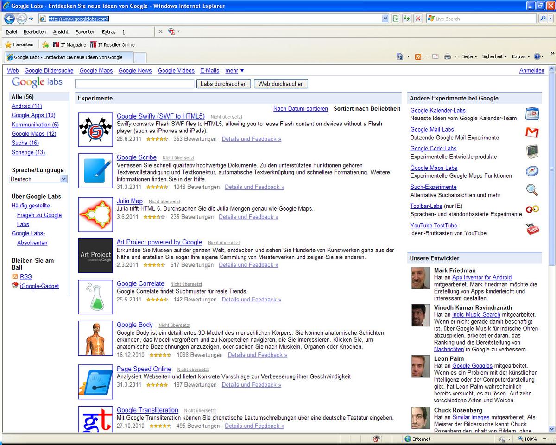Open the Live Search options dropdown arrow
This screenshot has width=556, height=445.
[x=551, y=19]
